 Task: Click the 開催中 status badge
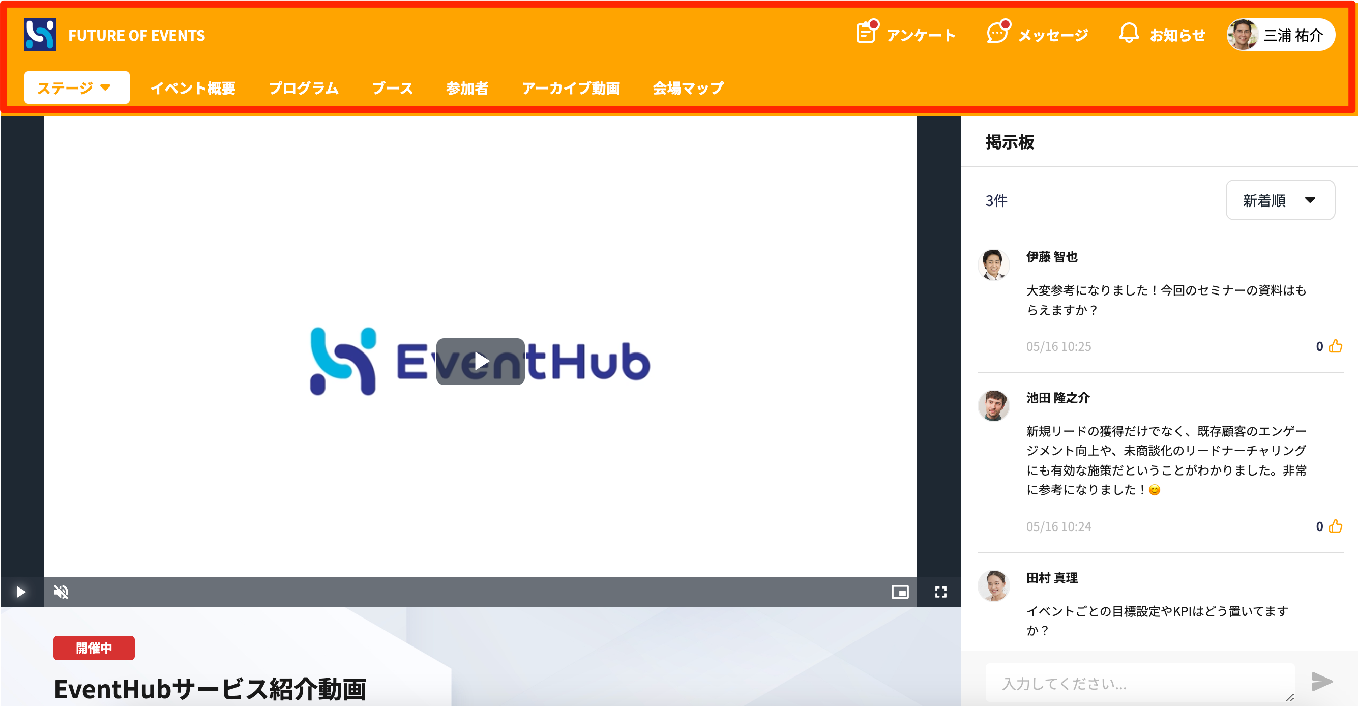coord(94,648)
